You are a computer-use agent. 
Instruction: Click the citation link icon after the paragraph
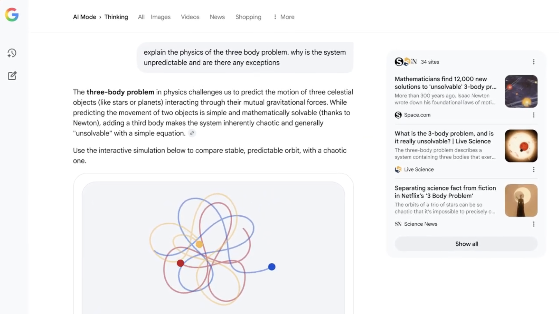click(x=192, y=133)
